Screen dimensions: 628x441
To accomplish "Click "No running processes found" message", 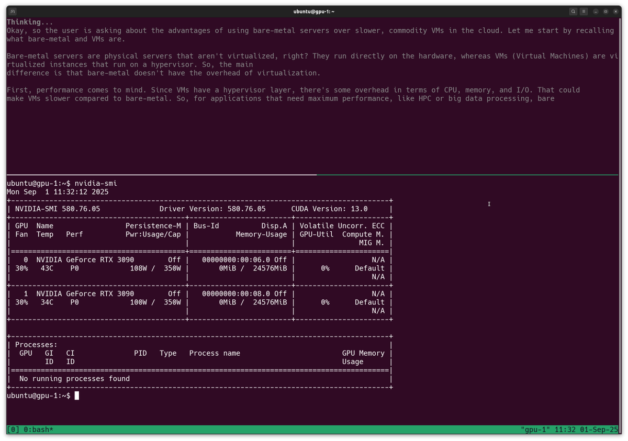I will coord(75,379).
